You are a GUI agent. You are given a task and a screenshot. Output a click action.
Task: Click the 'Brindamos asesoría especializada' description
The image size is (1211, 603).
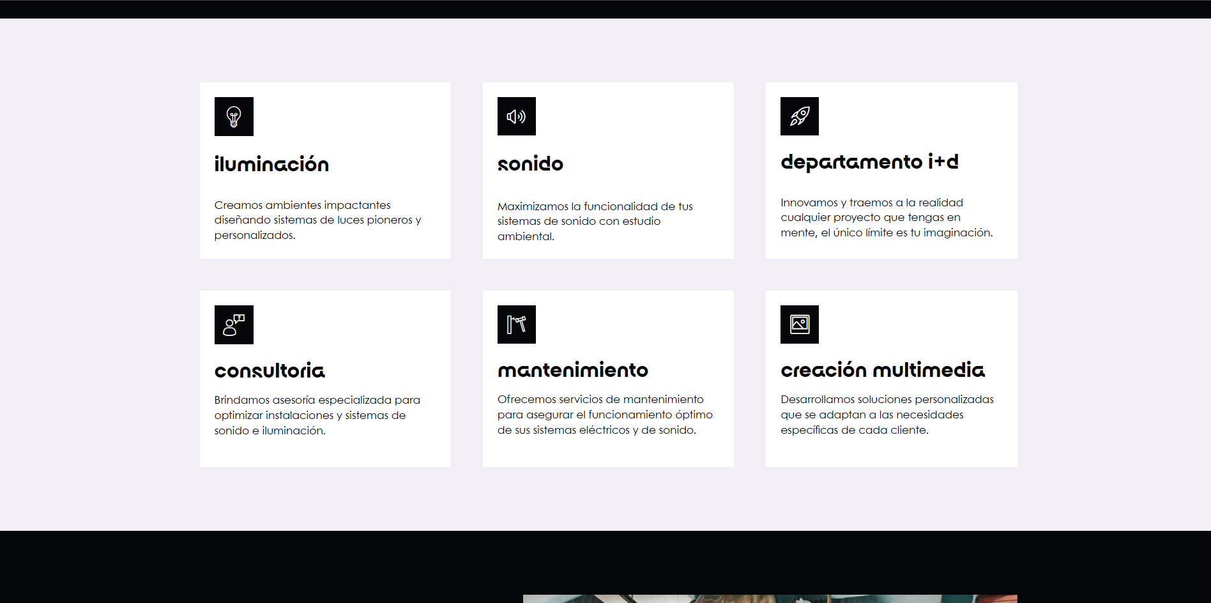[317, 415]
